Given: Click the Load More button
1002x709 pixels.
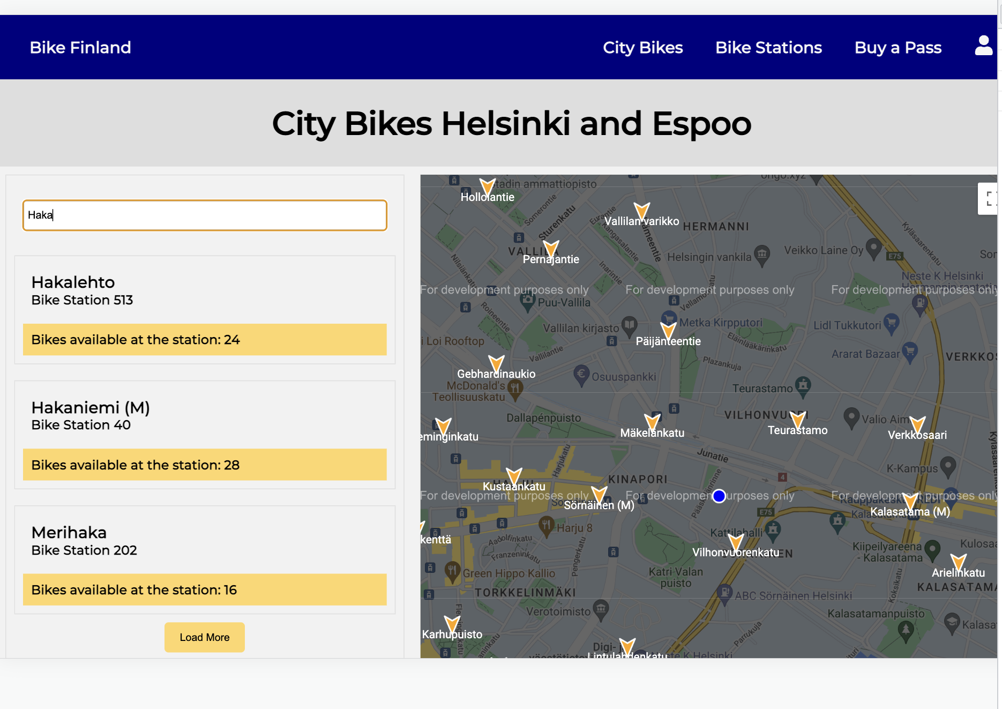Looking at the screenshot, I should coord(204,637).
